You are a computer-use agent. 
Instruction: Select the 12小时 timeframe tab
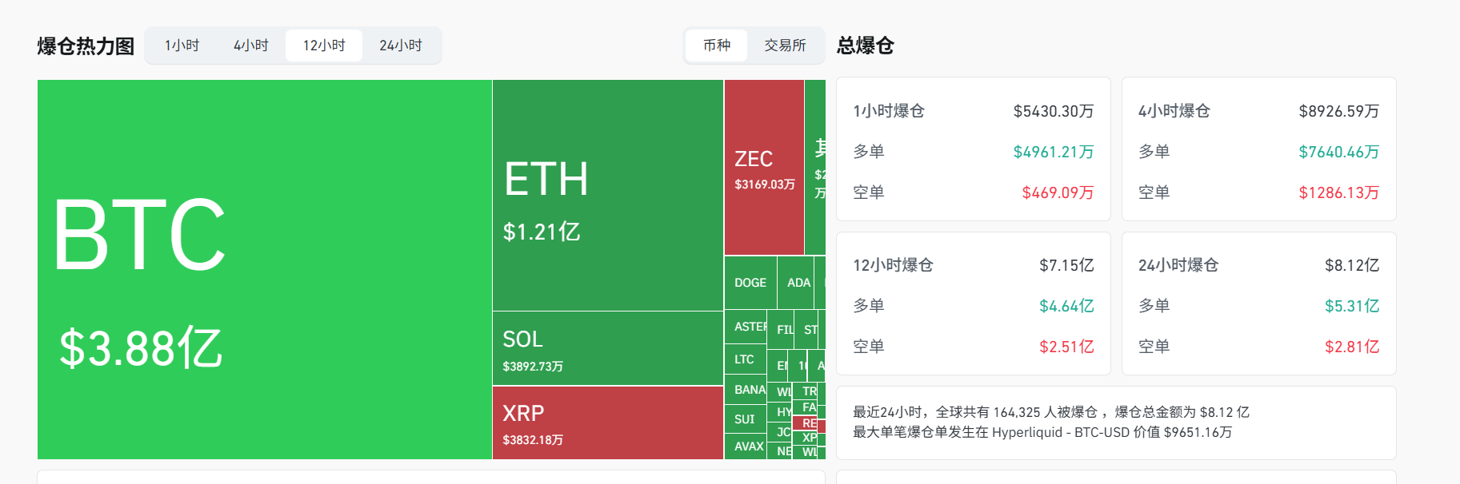pos(324,46)
